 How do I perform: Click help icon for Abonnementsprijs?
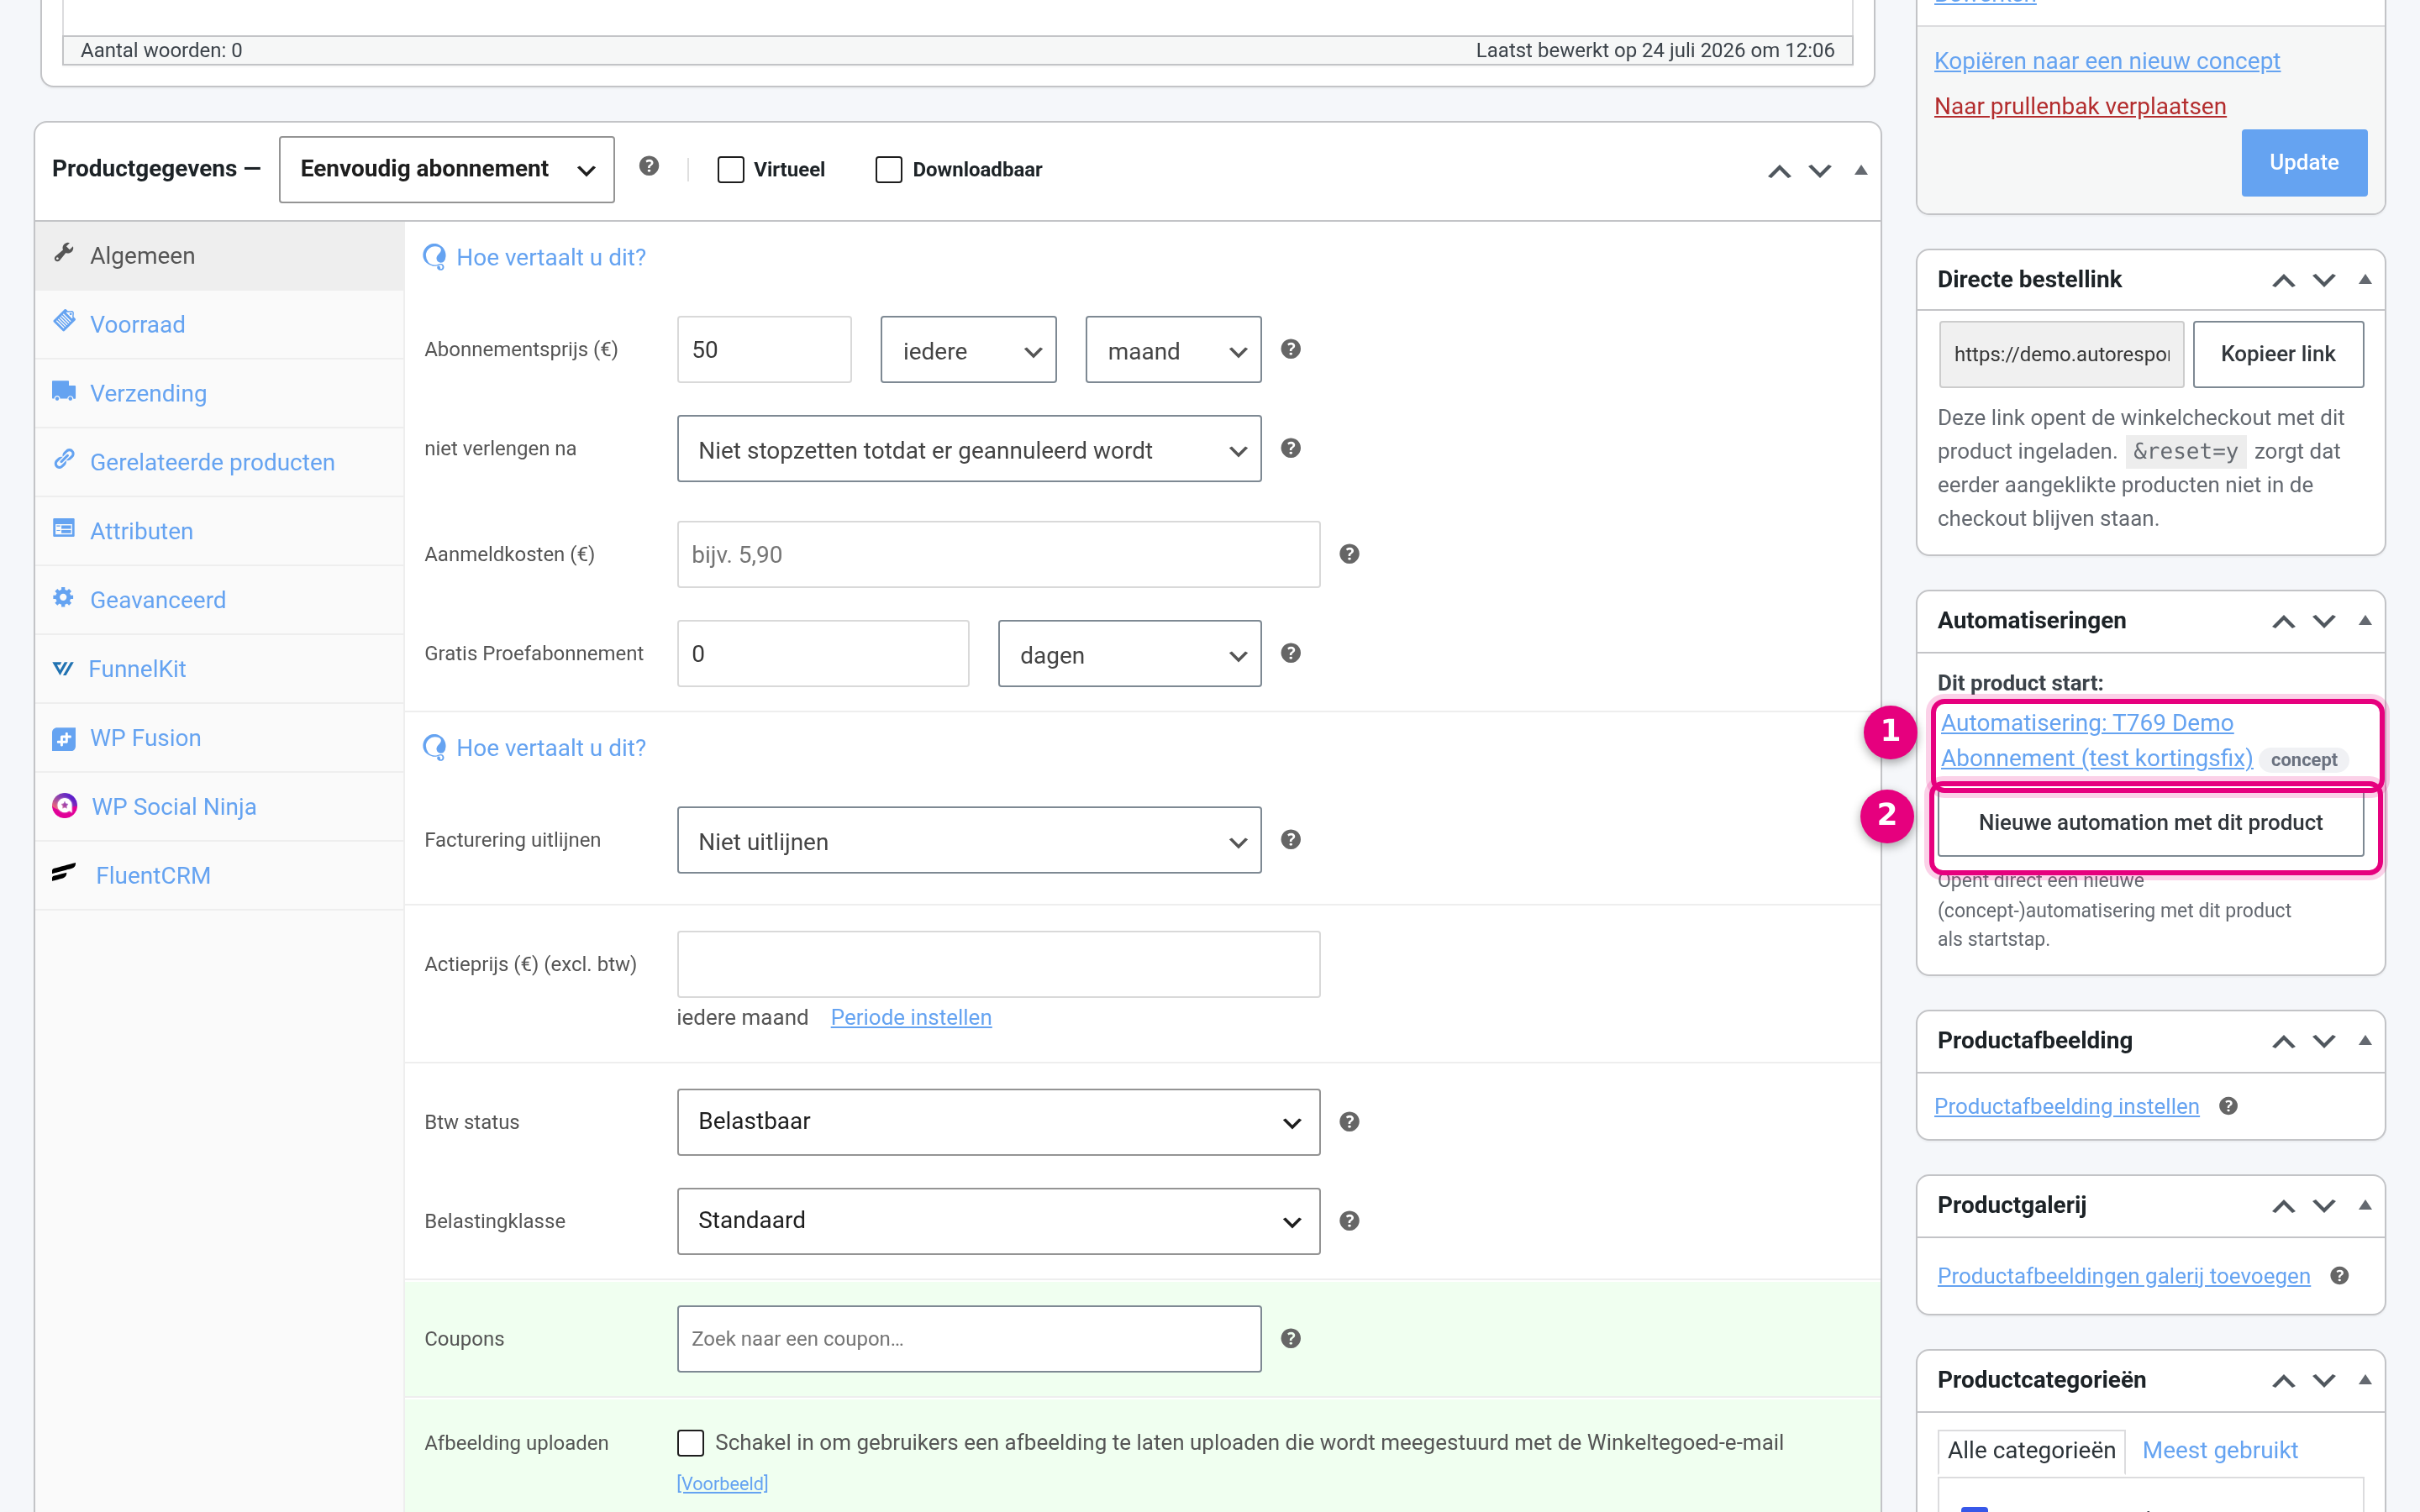click(1291, 349)
